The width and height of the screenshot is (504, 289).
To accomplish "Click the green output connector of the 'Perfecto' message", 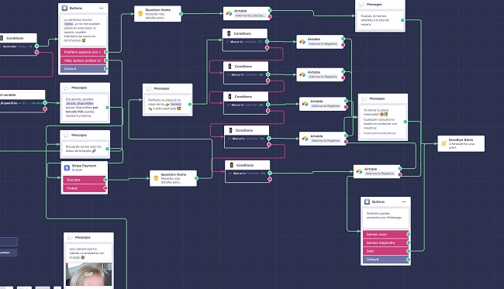I will pos(190,105).
